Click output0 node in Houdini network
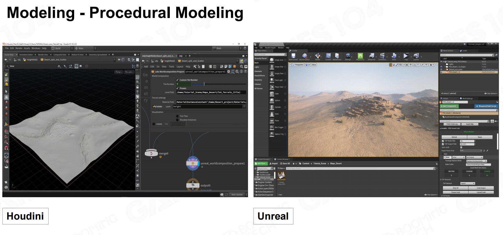Viewport: 503px width, 235px height. tap(192, 185)
